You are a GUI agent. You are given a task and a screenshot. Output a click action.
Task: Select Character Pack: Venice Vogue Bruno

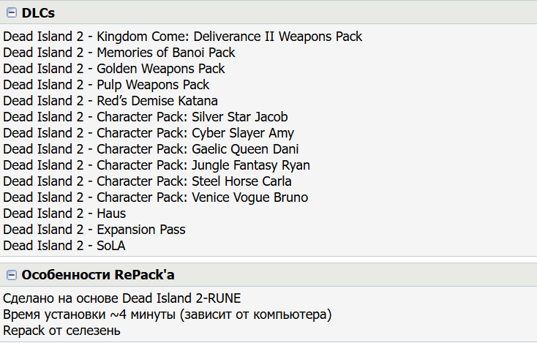tap(156, 197)
